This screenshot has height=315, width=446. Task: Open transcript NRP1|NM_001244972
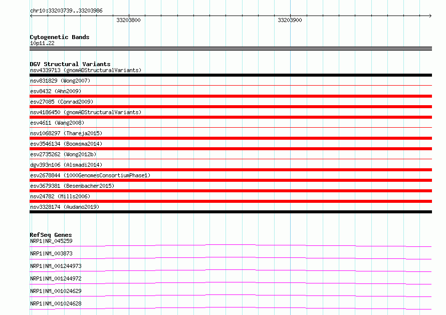tap(56, 278)
